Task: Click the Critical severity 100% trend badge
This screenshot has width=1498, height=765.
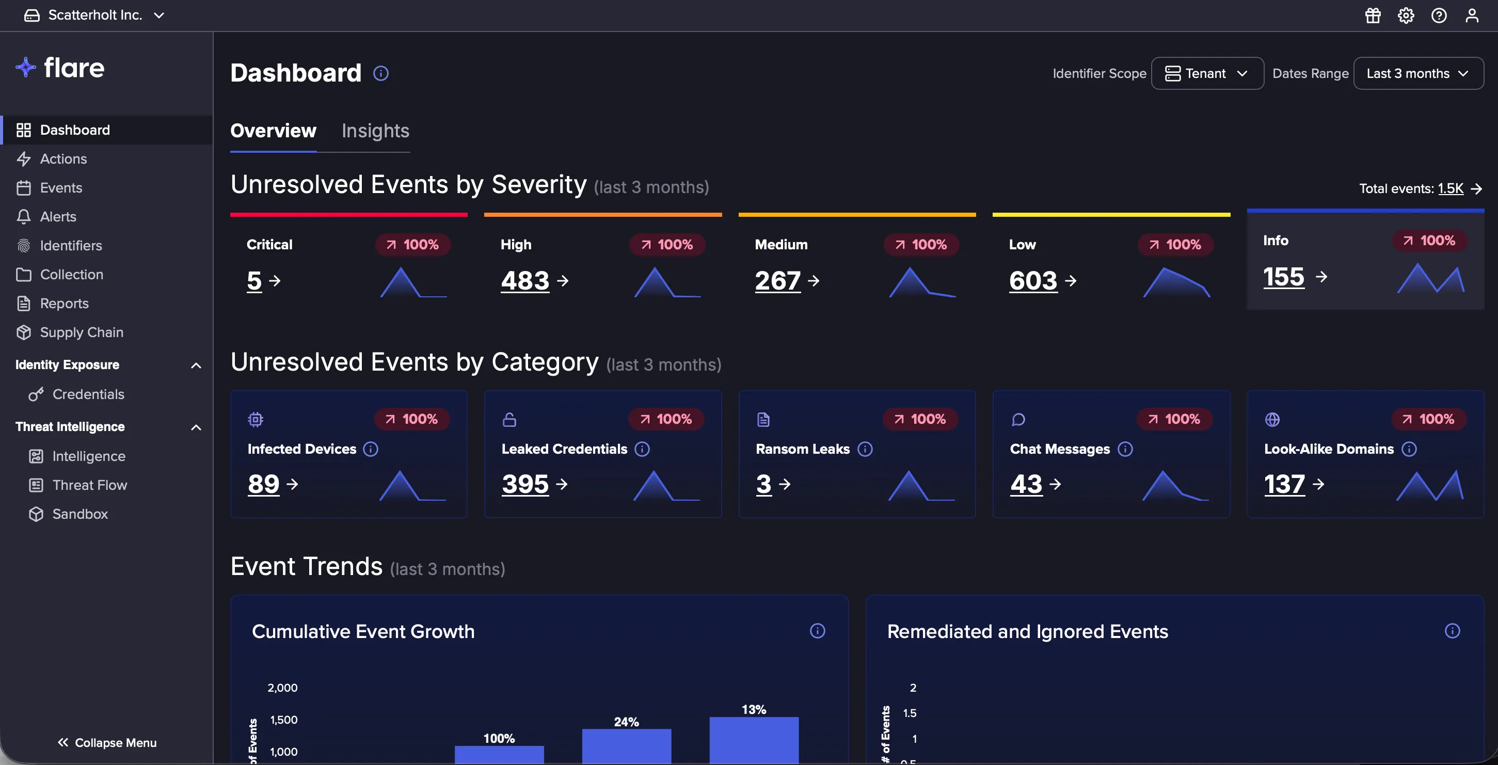Action: 413,245
